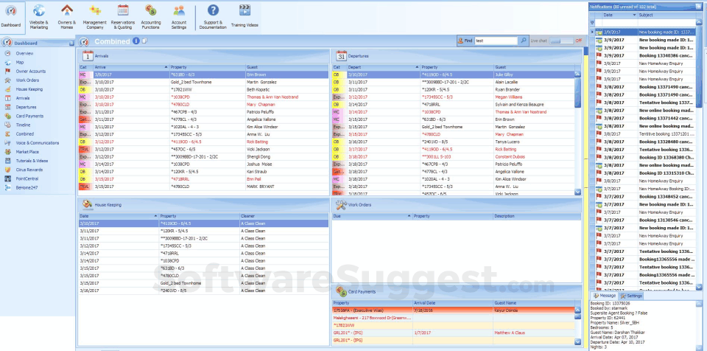Open Tutorials & Videos in sidebar
This screenshot has height=351, width=707.
point(32,161)
